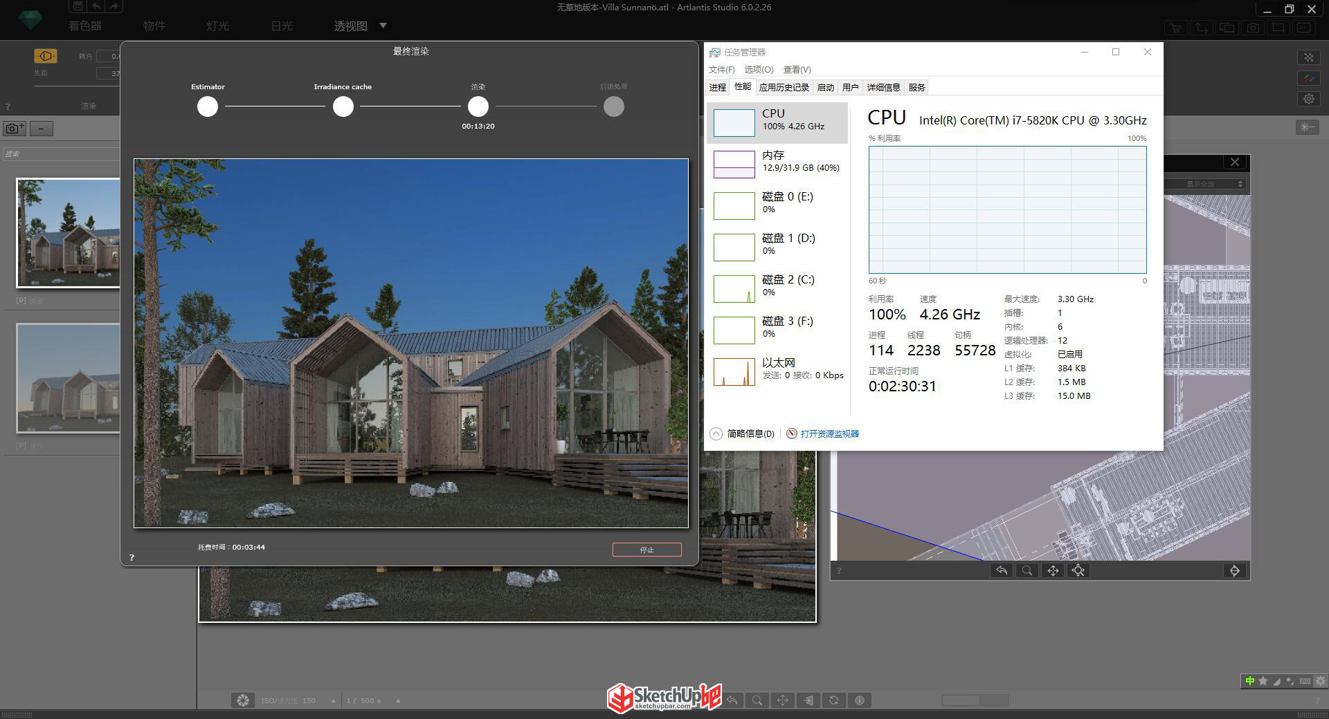Click the info circle icon in bottom toolbar
The height and width of the screenshot is (719, 1329).
[860, 700]
